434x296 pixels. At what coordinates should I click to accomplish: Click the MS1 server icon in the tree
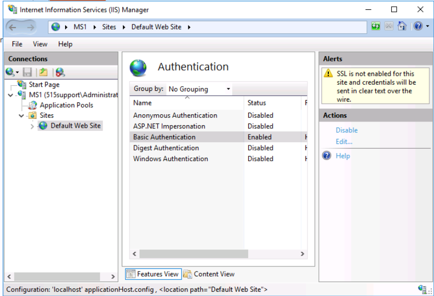click(21, 95)
